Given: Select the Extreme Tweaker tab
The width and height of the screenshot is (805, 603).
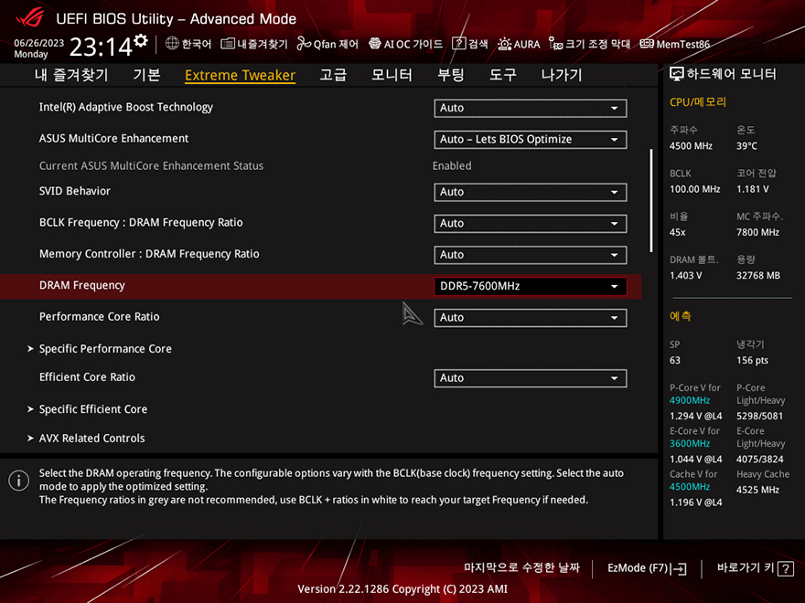Looking at the screenshot, I should tap(240, 75).
